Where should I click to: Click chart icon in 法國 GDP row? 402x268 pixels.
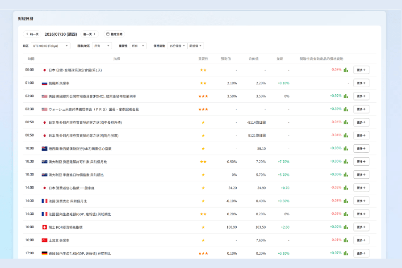click(x=346, y=214)
